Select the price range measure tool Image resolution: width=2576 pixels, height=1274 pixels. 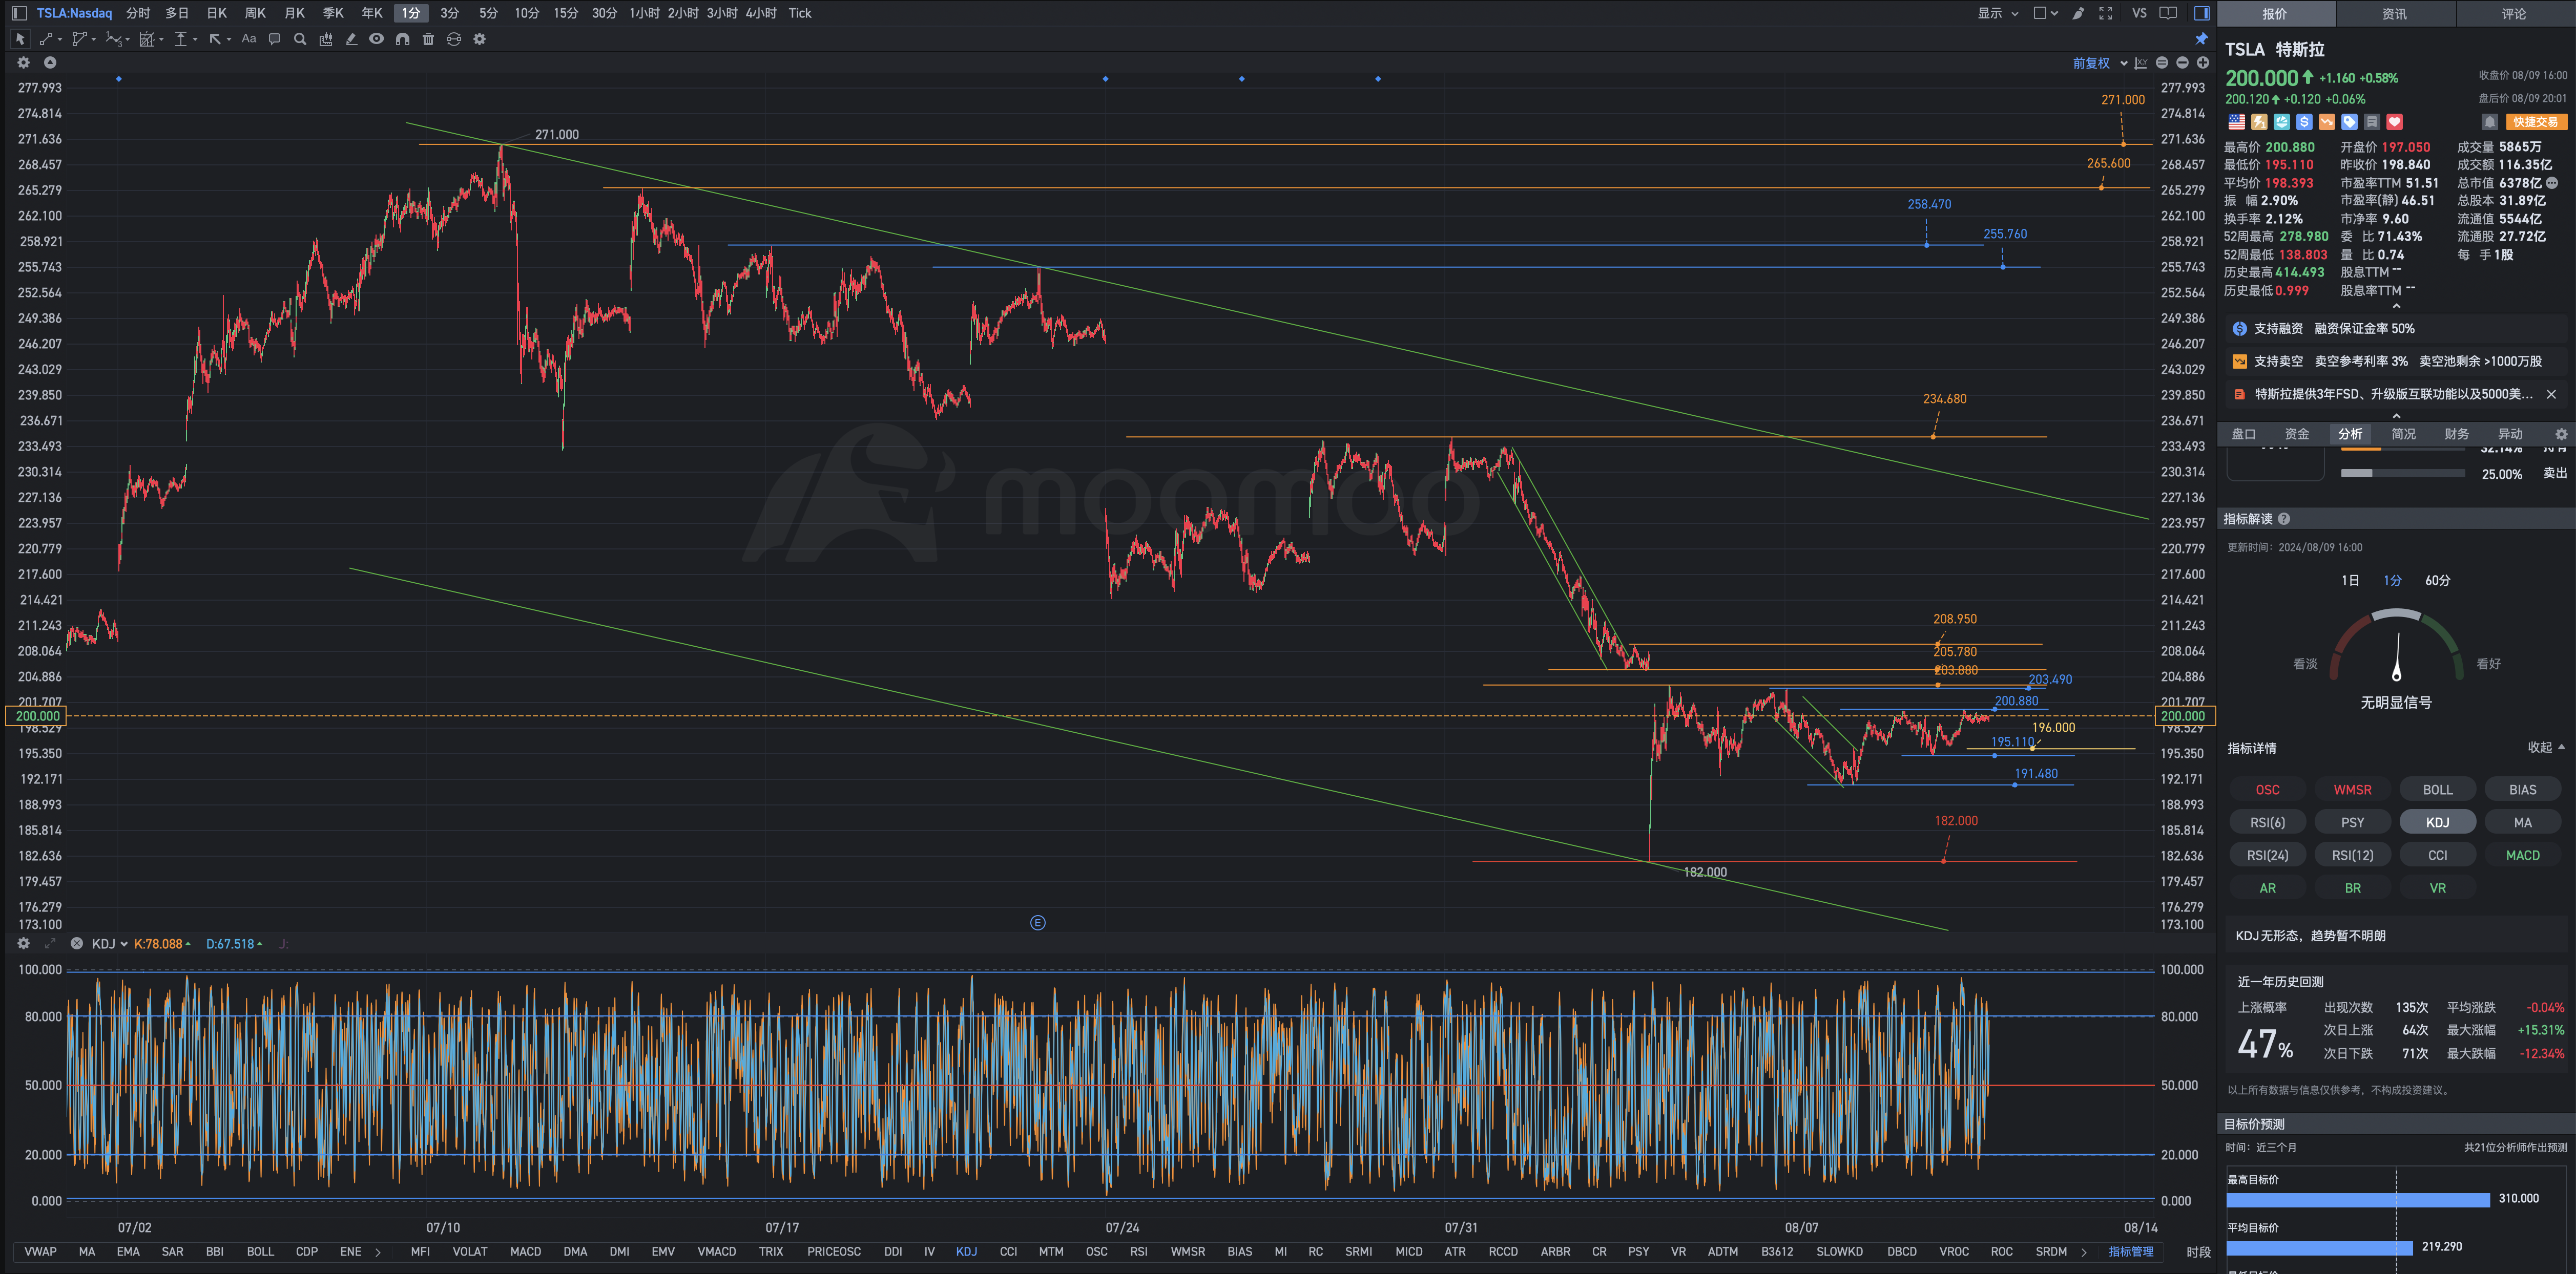coord(181,39)
